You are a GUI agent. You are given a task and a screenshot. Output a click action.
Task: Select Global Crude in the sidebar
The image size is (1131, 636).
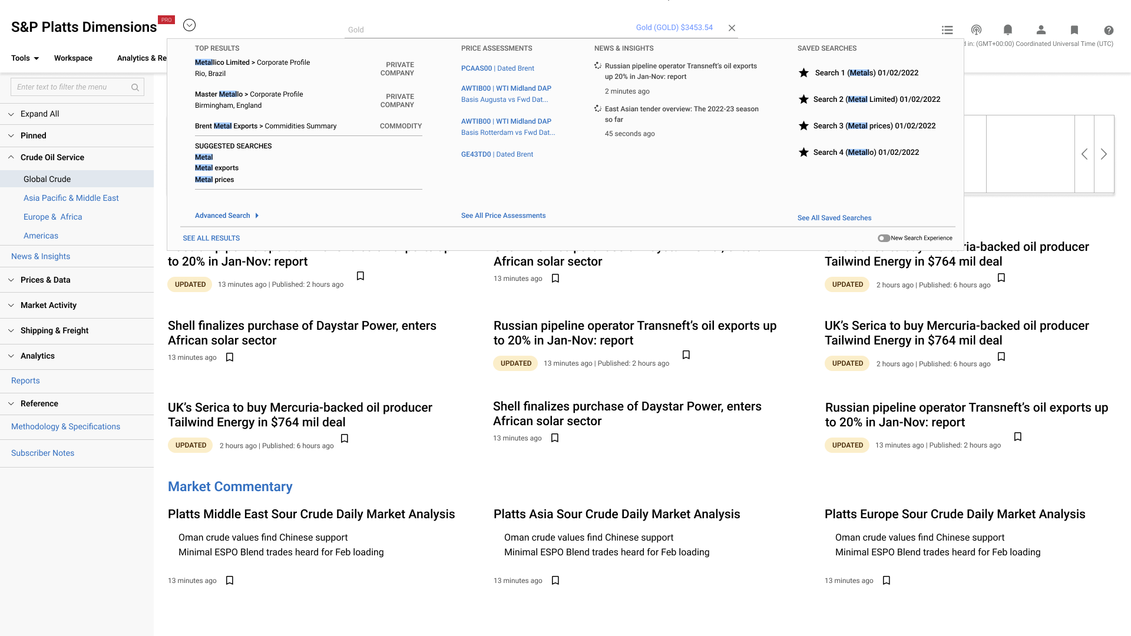coord(77,179)
